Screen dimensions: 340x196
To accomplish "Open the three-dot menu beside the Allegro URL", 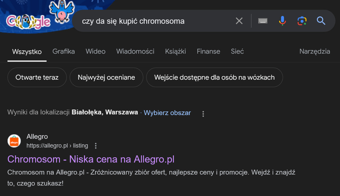I will pos(96,146).
